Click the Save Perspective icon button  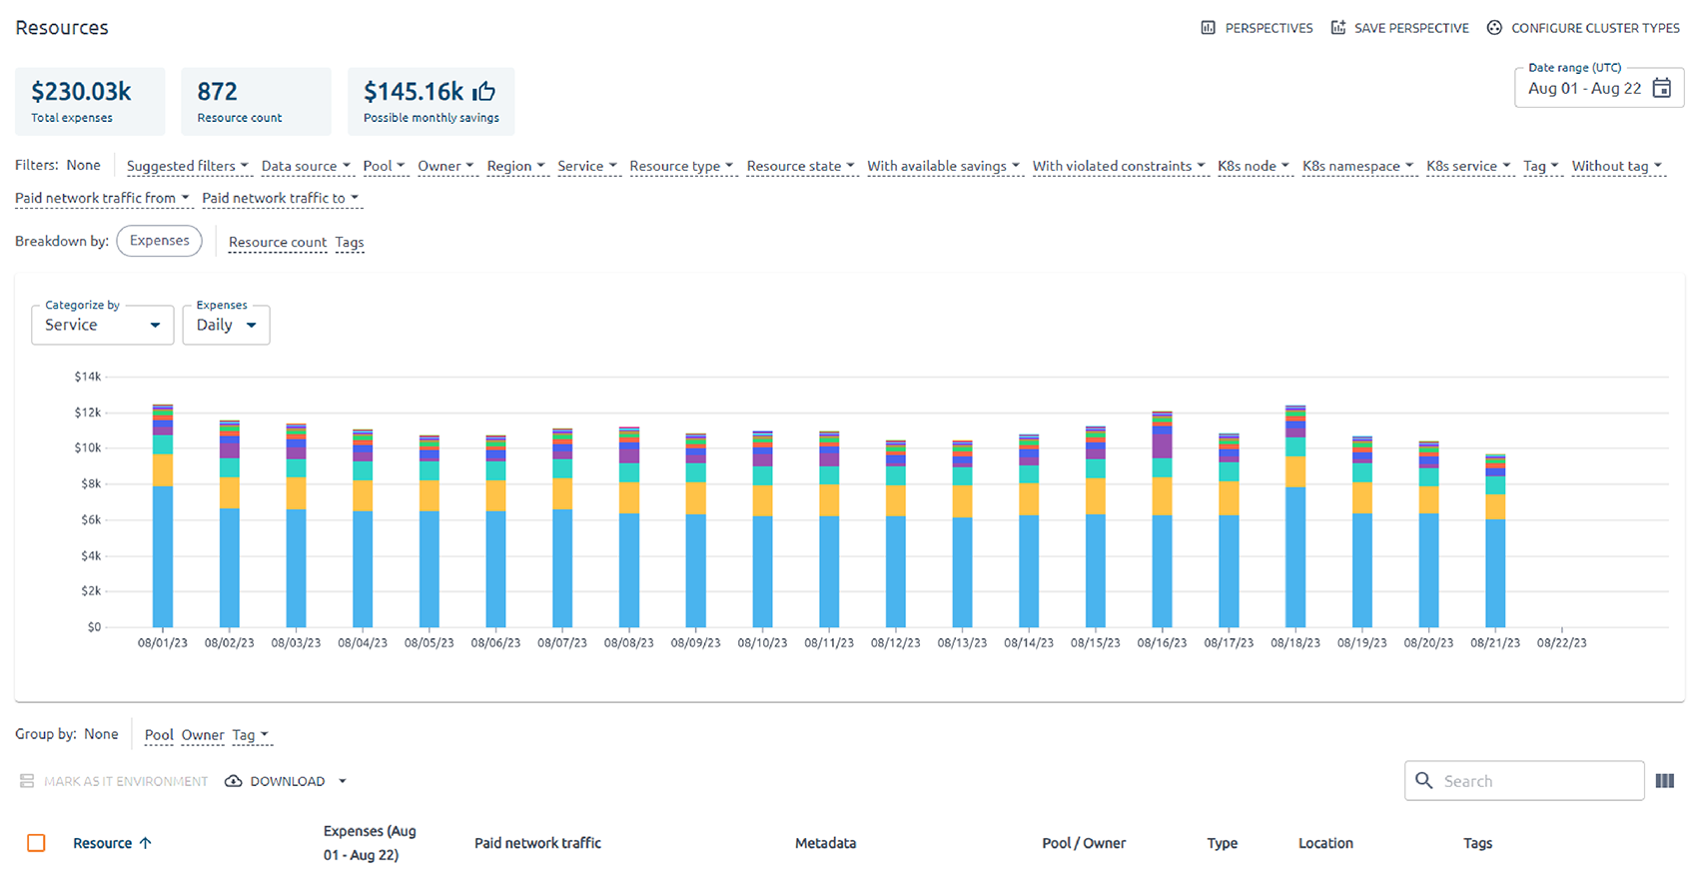pos(1338,27)
